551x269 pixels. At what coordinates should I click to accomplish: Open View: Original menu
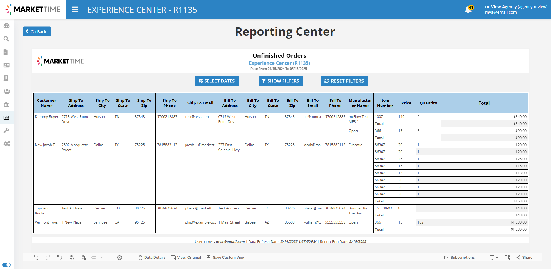(x=186, y=258)
